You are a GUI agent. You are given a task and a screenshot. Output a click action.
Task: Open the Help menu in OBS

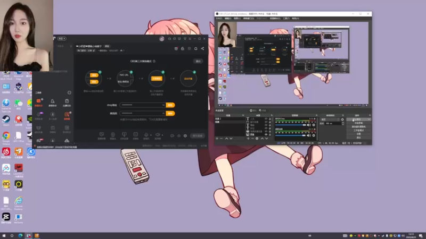pos(296,19)
